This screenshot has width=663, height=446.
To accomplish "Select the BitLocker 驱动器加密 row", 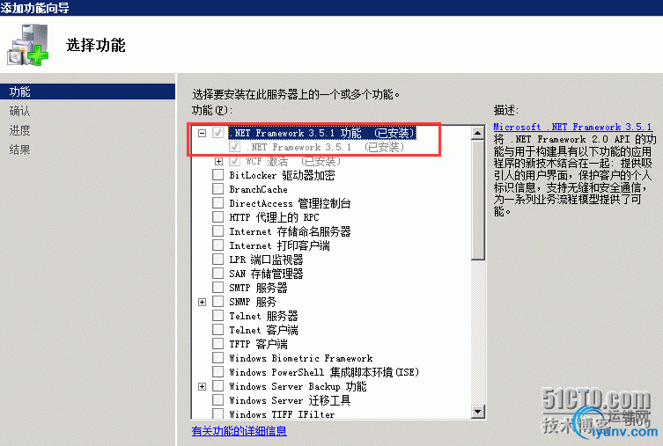I will 282,175.
